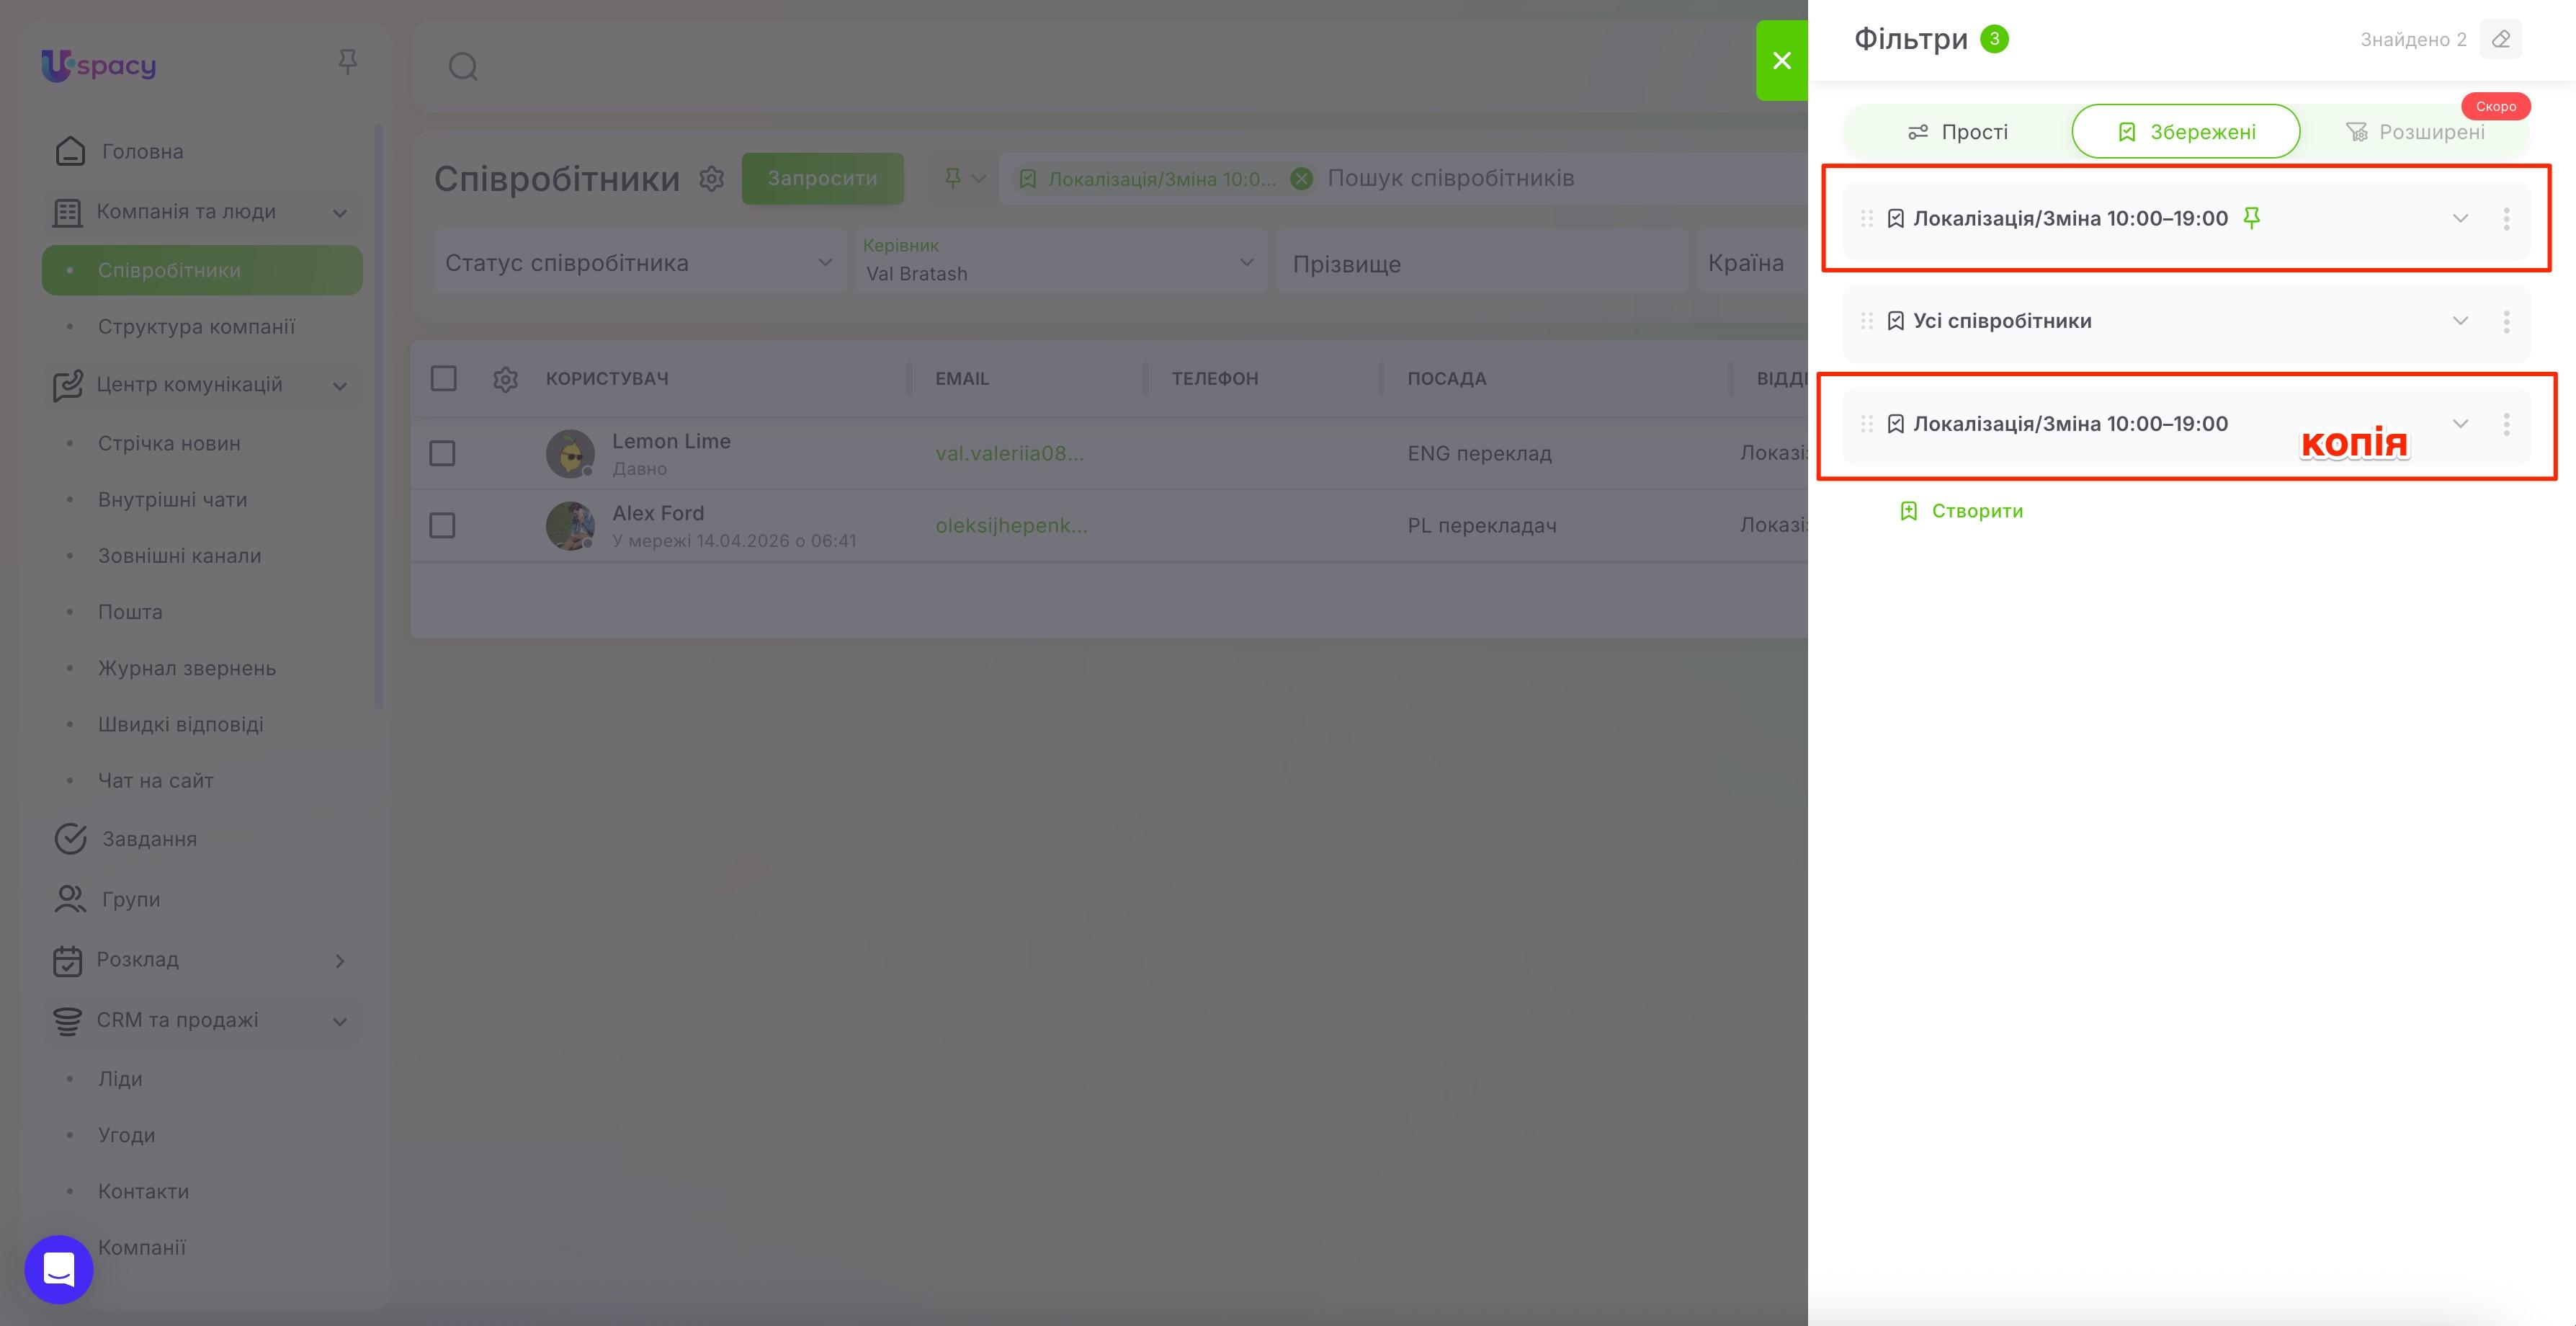
Task: Switch to Розширені filters tab
Action: pos(2415,132)
